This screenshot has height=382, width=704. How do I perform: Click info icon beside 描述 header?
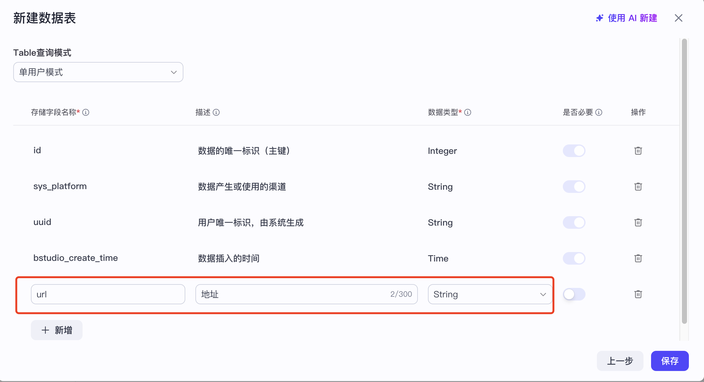(x=216, y=112)
